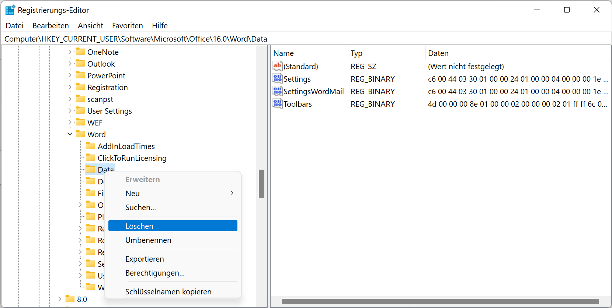
Task: Open the Favoriten menu
Action: 128,25
